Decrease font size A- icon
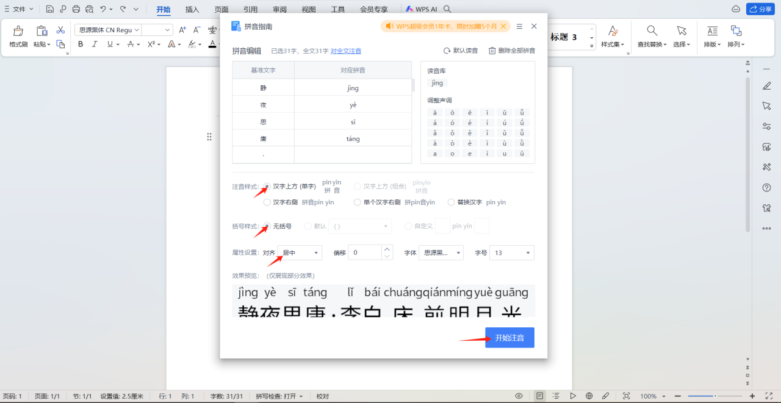 [197, 30]
